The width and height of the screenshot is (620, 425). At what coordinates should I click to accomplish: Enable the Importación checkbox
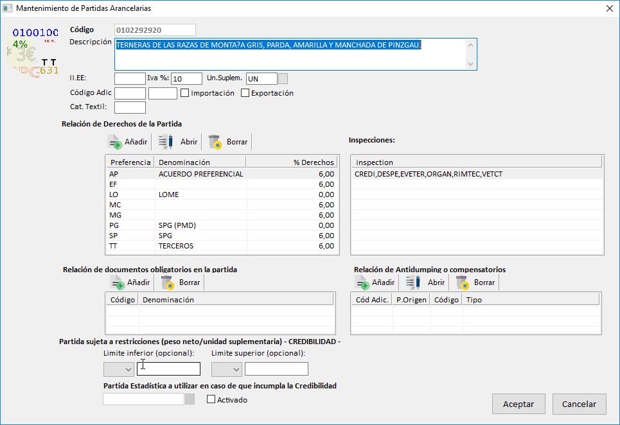tap(185, 93)
